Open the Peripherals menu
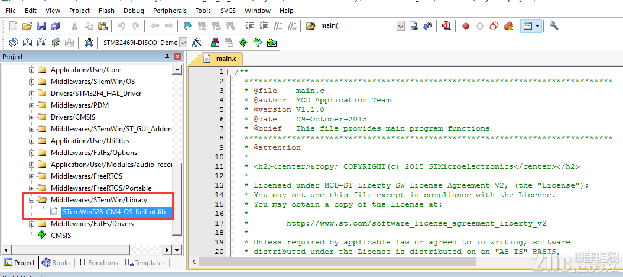 [170, 11]
